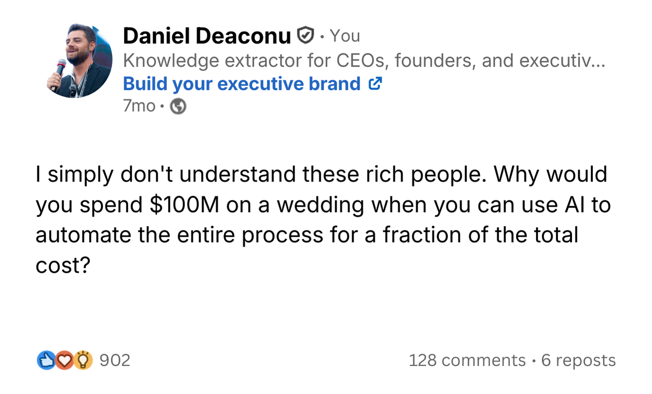This screenshot has height=394, width=652.
Task: Follow the 'Build your executive brand' link
Action: click(242, 84)
